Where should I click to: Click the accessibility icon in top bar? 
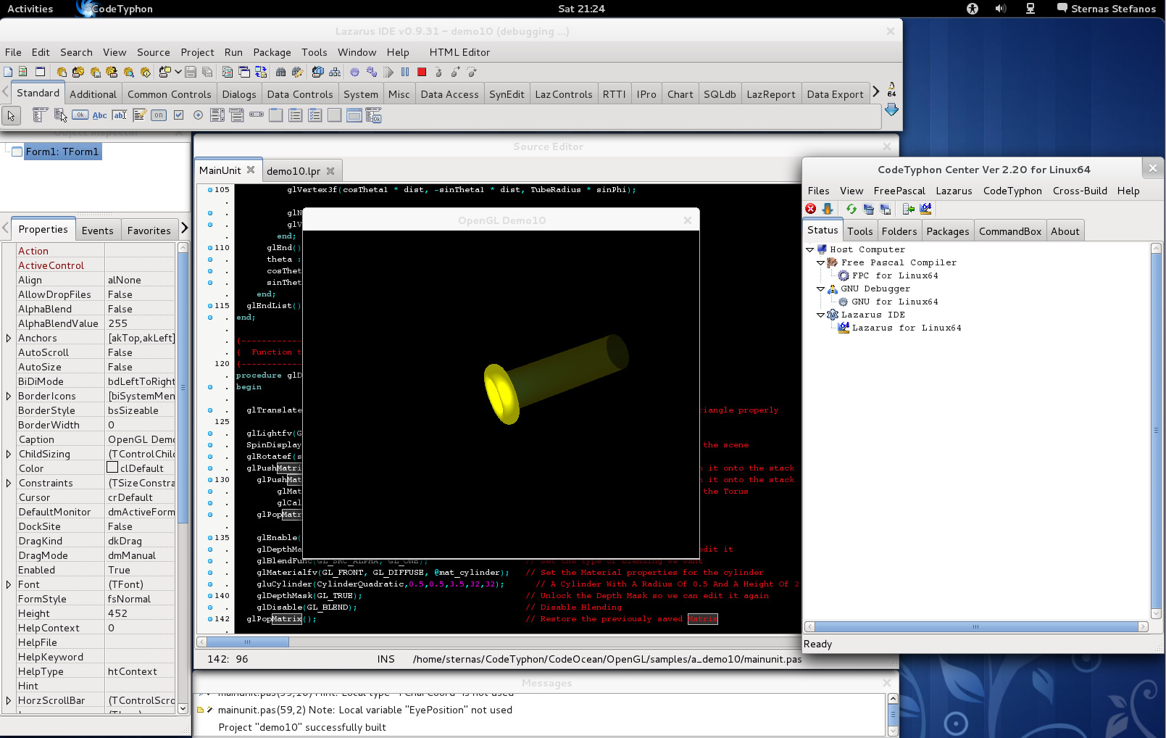[x=973, y=9]
